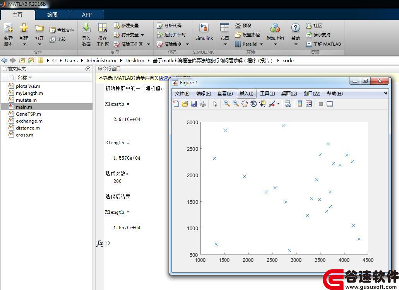Toggle Insert Colorbar icon
399x290 pixels.
point(300,104)
